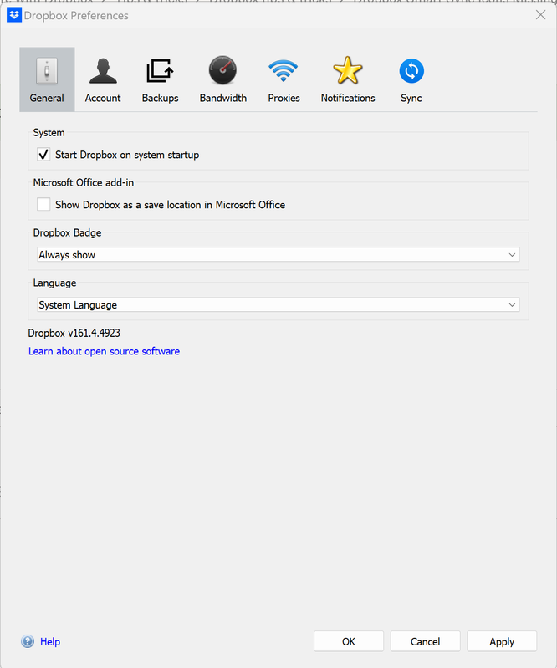The width and height of the screenshot is (557, 668).
Task: Switch to the Sync tab
Action: [x=411, y=79]
